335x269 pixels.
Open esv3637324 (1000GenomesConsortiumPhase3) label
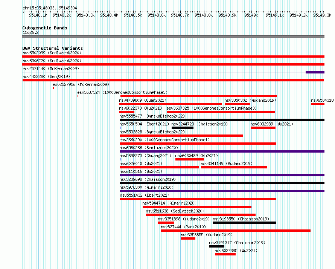122,92
